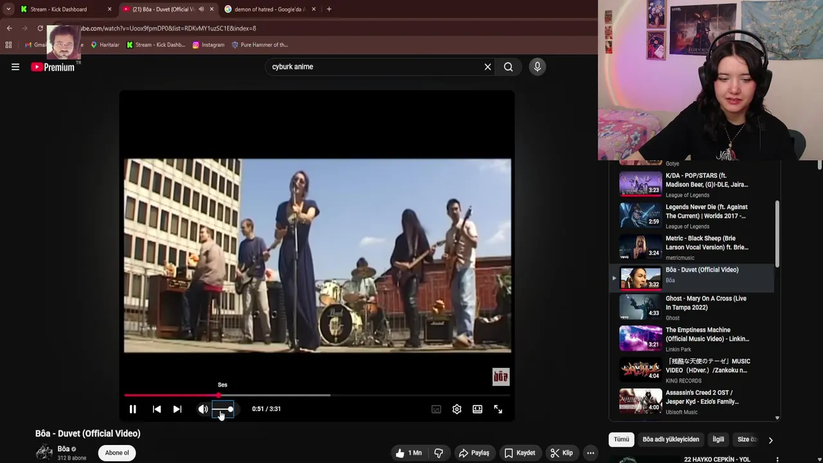The width and height of the screenshot is (823, 463).
Task: Open the YouTube hamburger guide menu
Action: pyautogui.click(x=15, y=67)
